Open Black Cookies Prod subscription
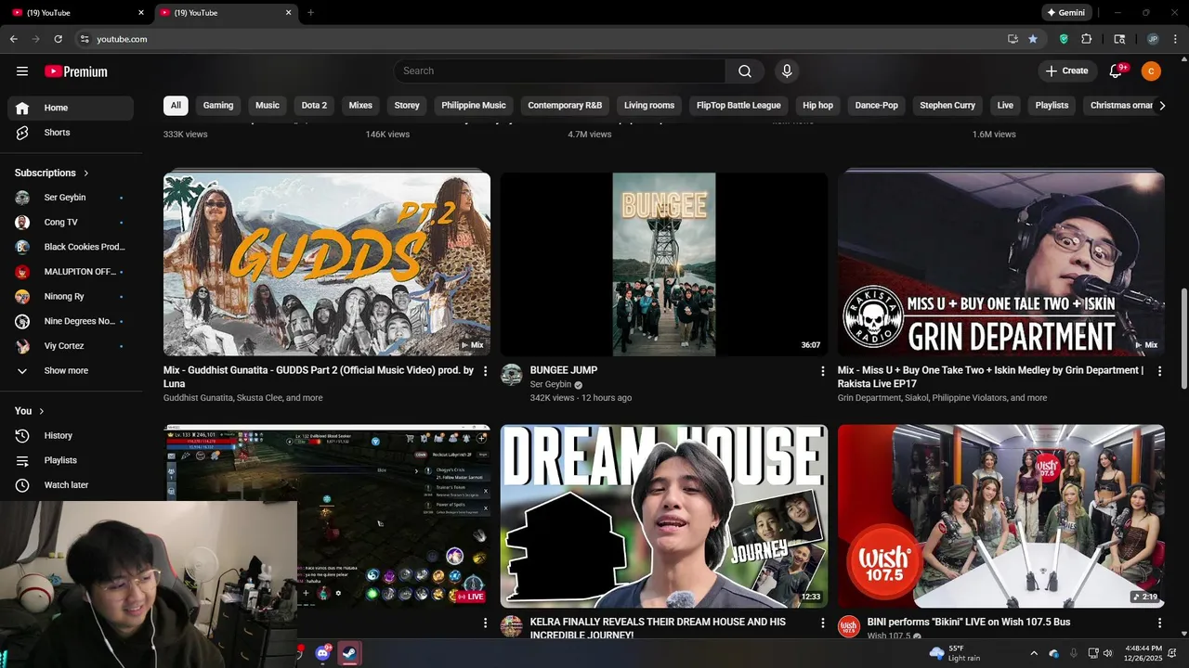This screenshot has height=668, width=1189. 71,247
